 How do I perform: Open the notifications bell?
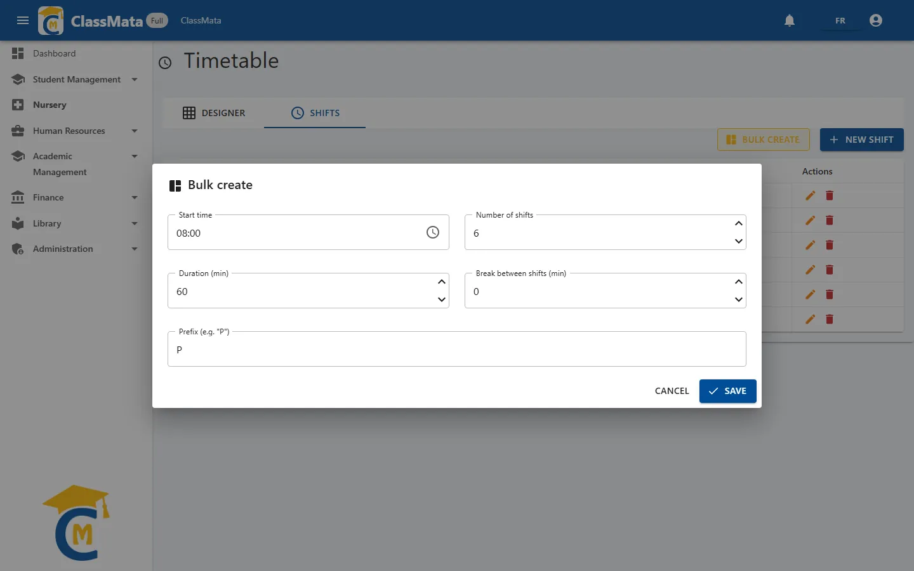[790, 20]
